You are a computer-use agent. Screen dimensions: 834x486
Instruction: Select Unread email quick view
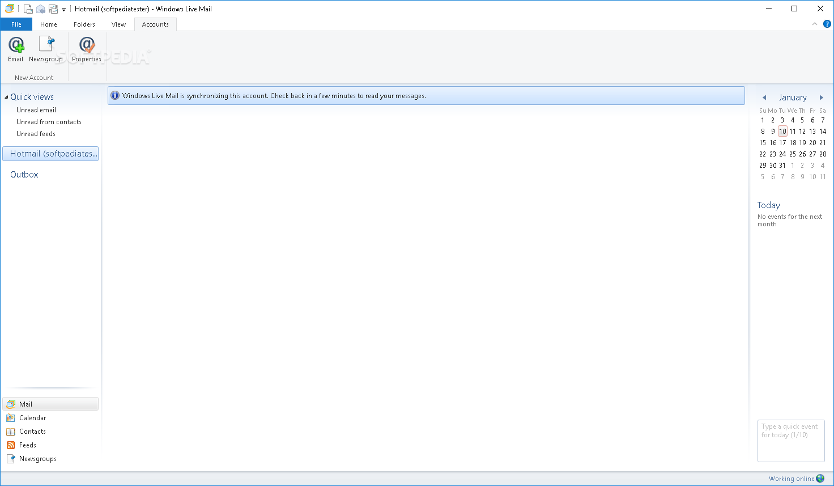click(x=36, y=110)
